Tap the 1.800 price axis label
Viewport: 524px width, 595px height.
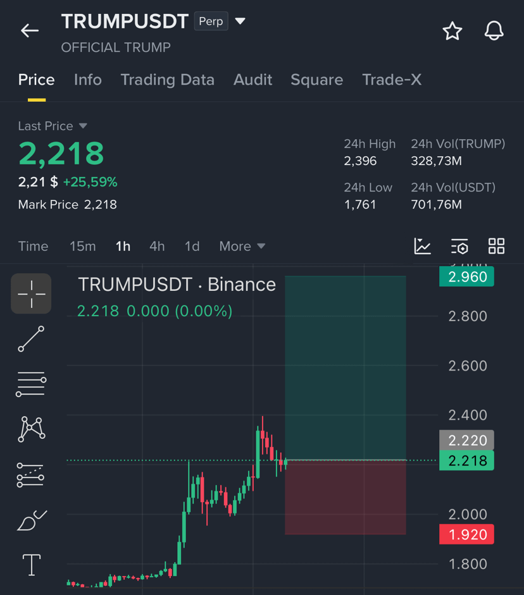click(468, 564)
